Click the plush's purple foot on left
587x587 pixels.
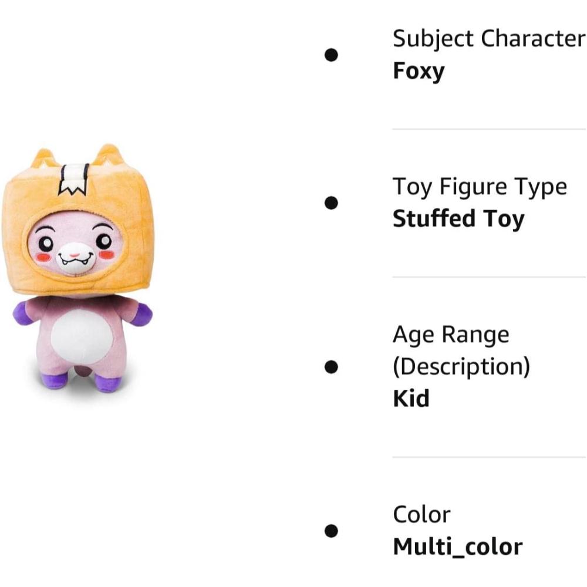coord(55,380)
